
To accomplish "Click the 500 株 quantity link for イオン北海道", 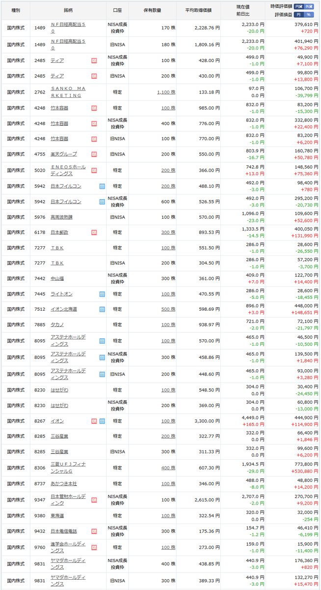I will (168, 309).
